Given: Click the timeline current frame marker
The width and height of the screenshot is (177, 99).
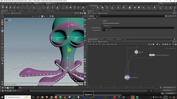Looking at the screenshot, I should coord(23,87).
